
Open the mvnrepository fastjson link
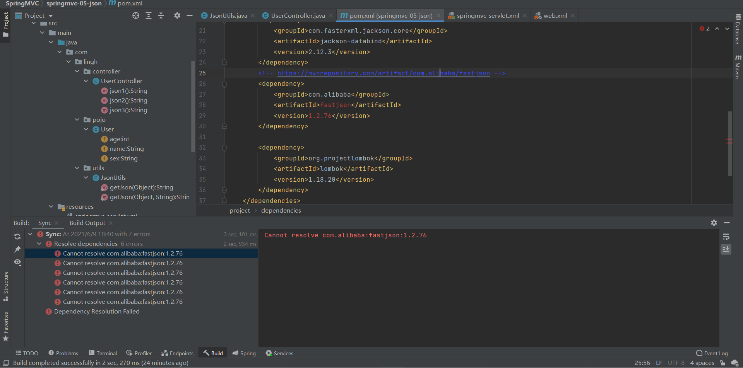(383, 73)
